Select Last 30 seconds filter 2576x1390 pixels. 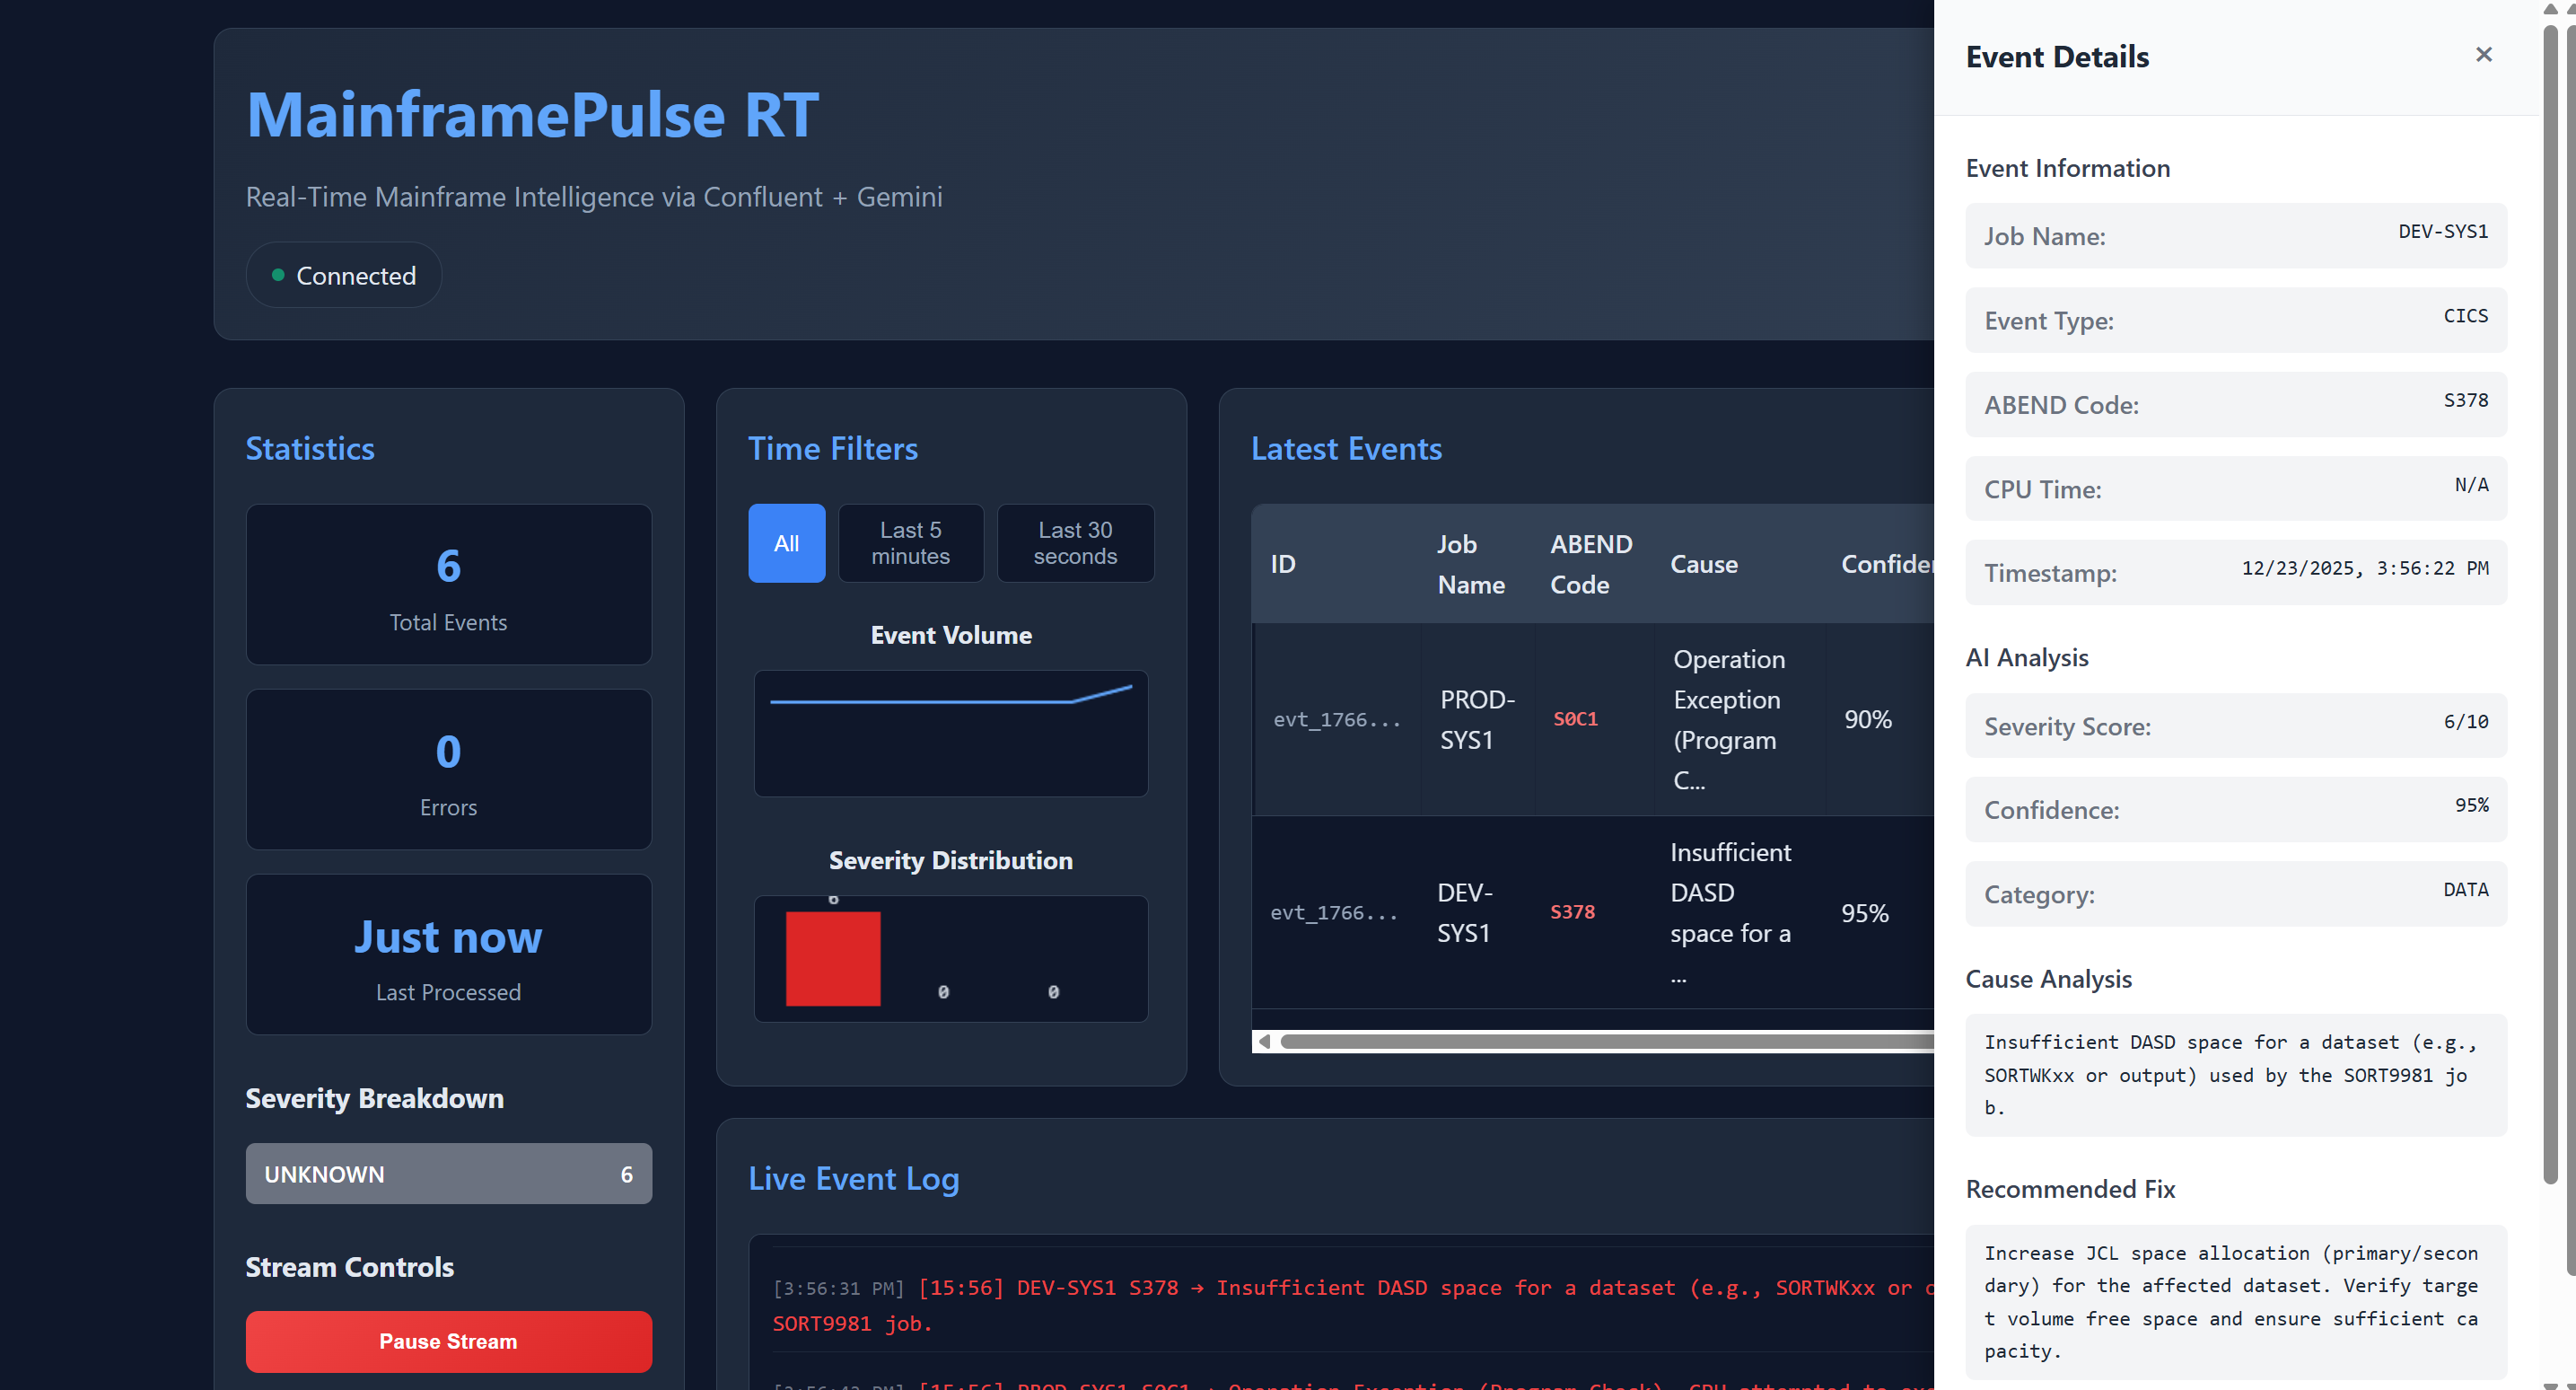pos(1075,543)
